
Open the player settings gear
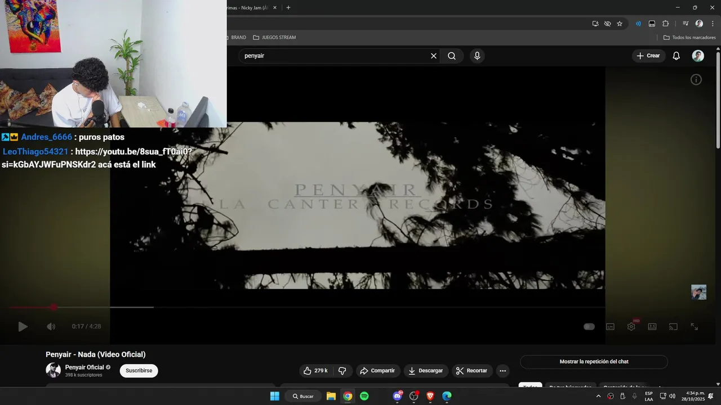pos(631,326)
